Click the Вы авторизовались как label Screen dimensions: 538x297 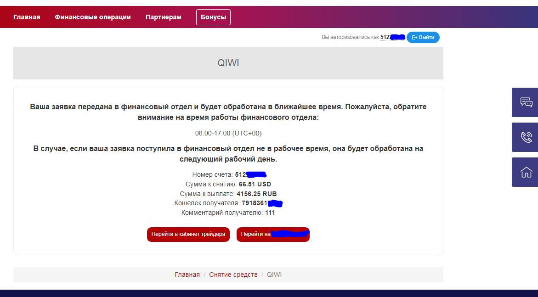tap(350, 37)
